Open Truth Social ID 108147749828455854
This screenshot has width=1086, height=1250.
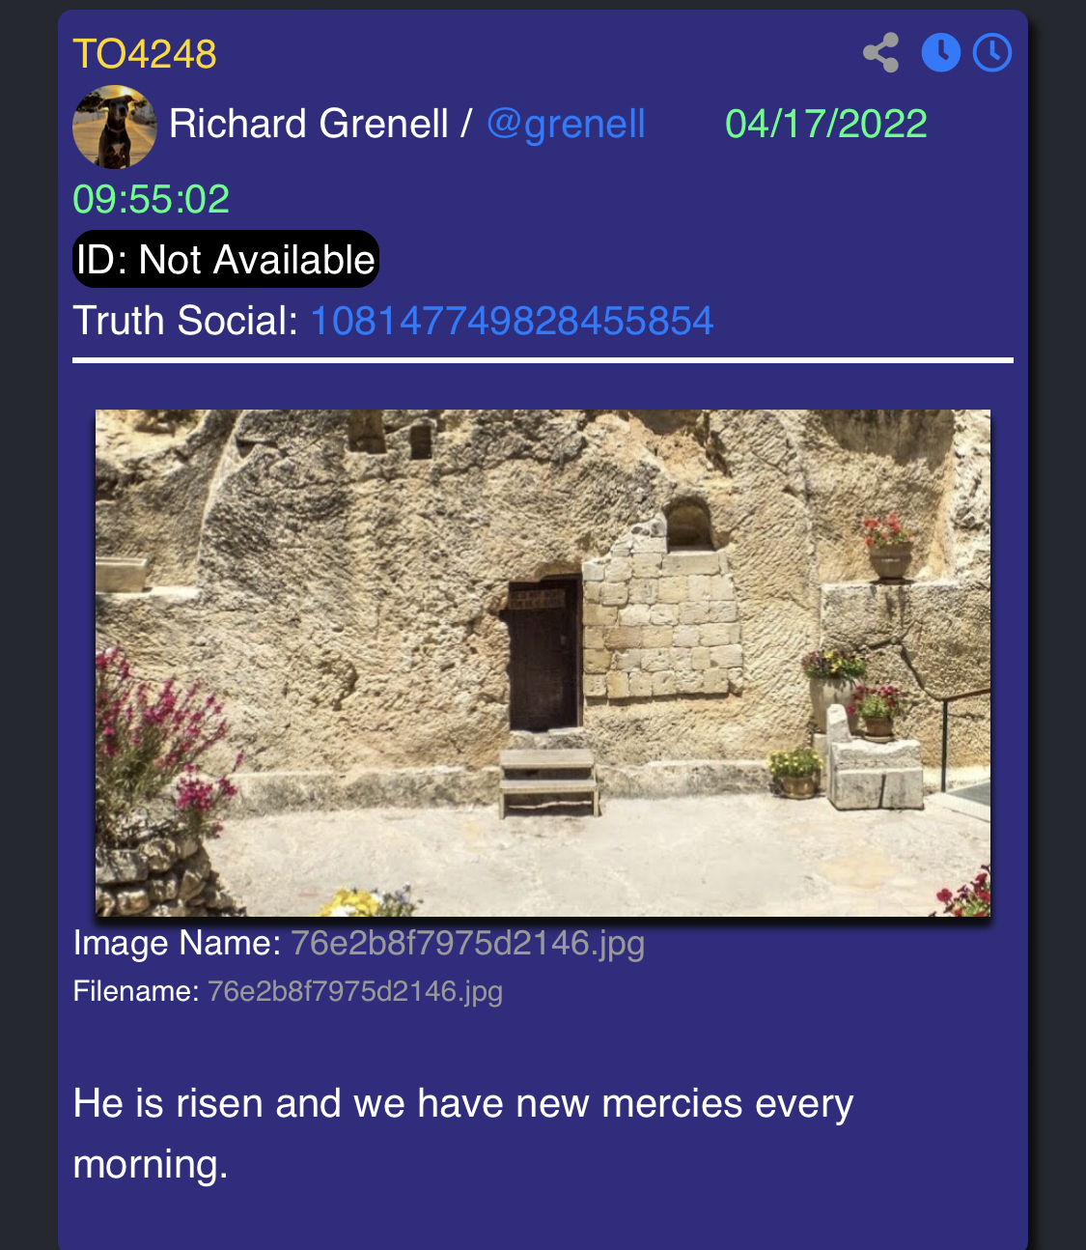pos(512,321)
